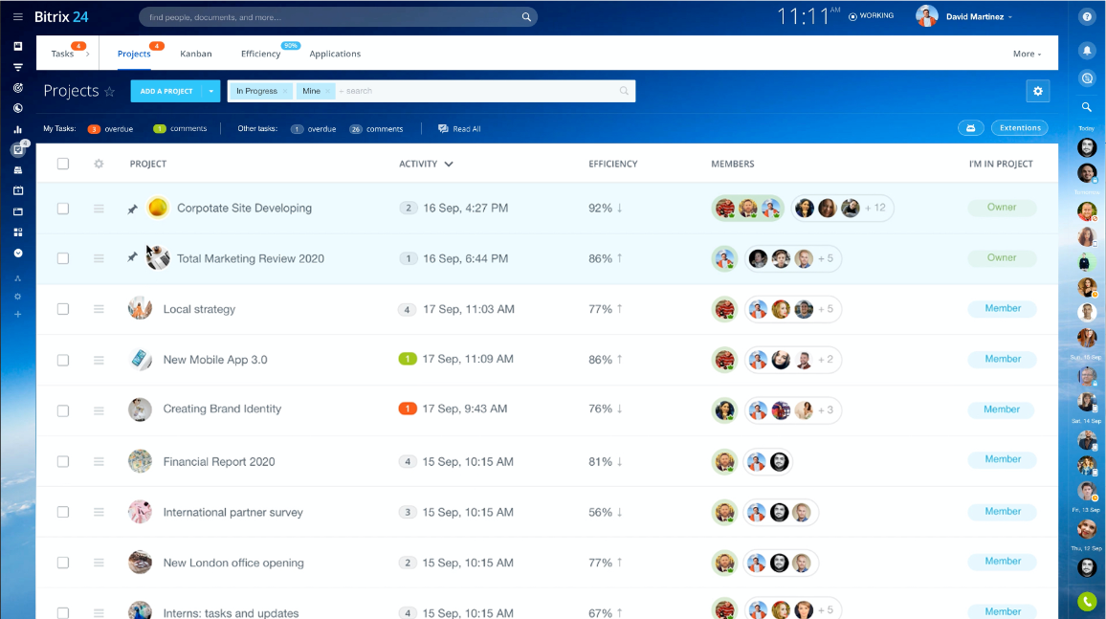Screen dimensions: 1106x619
Task: Open the More dropdown menu
Action: [x=1027, y=54]
